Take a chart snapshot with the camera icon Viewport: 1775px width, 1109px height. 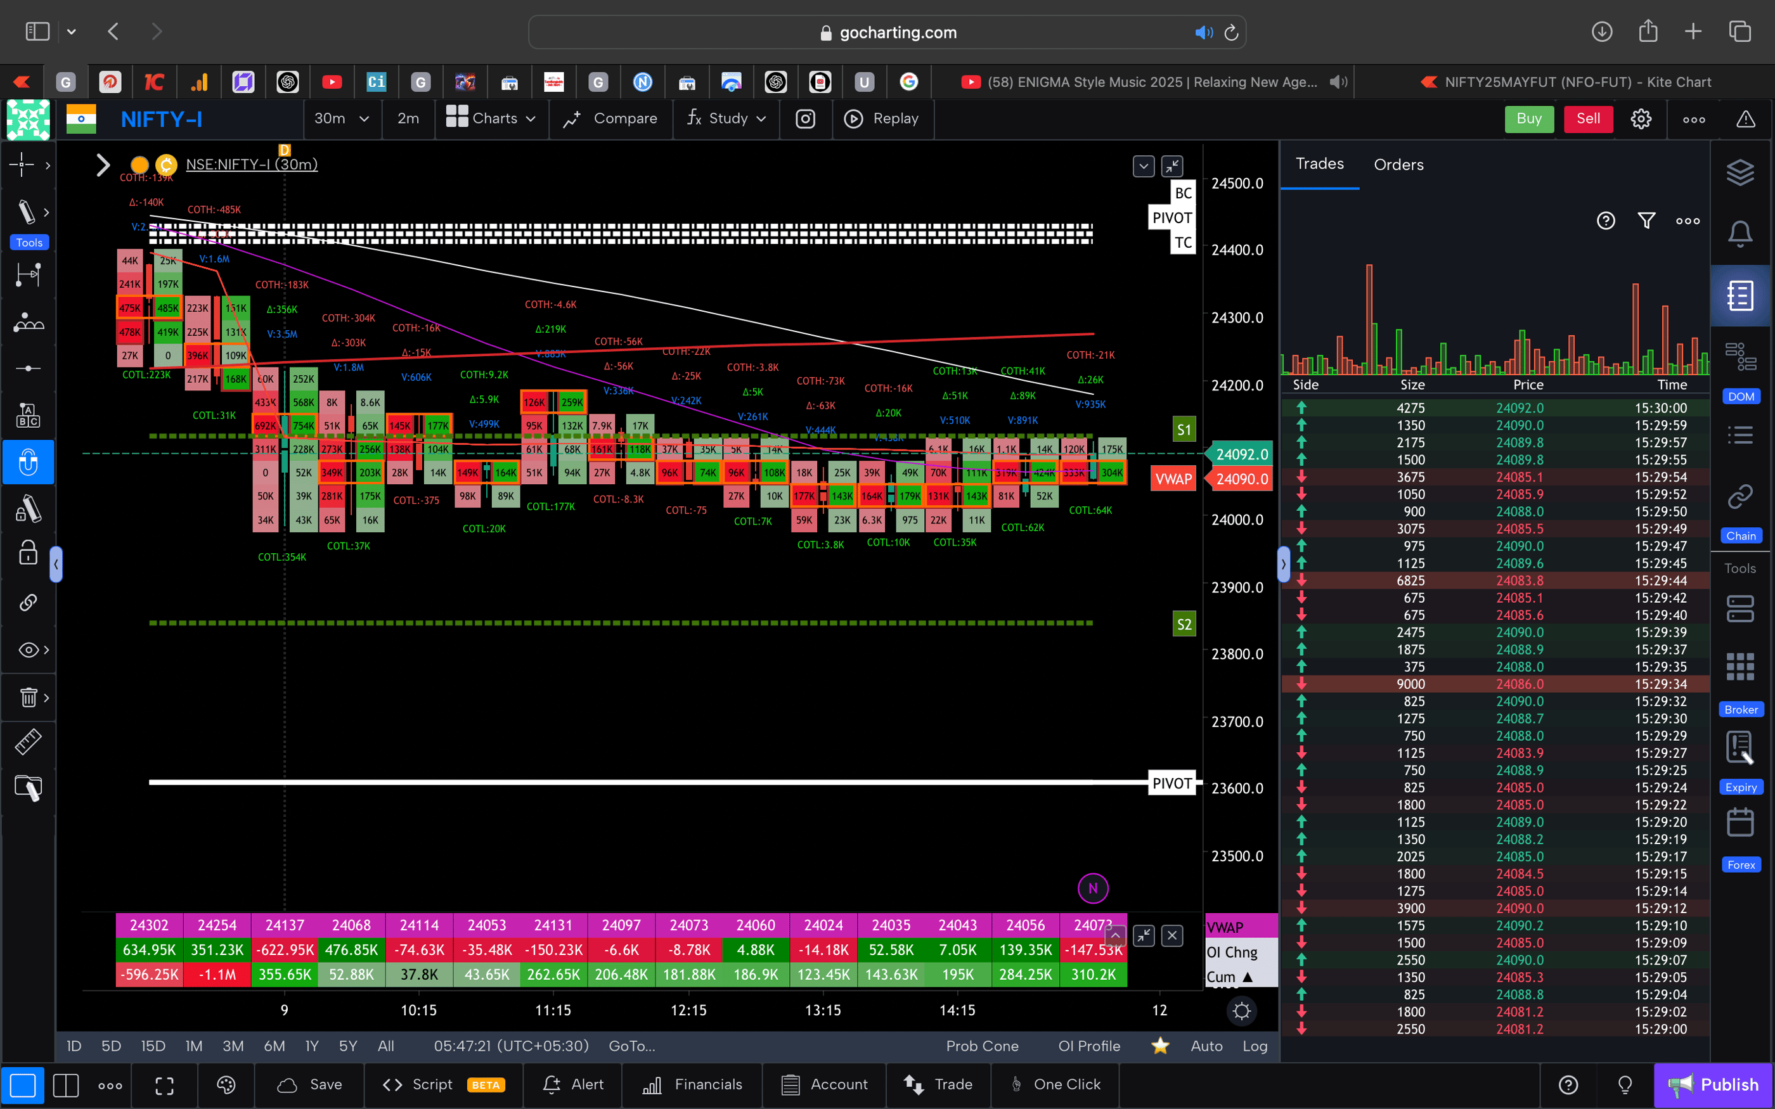tap(805, 119)
